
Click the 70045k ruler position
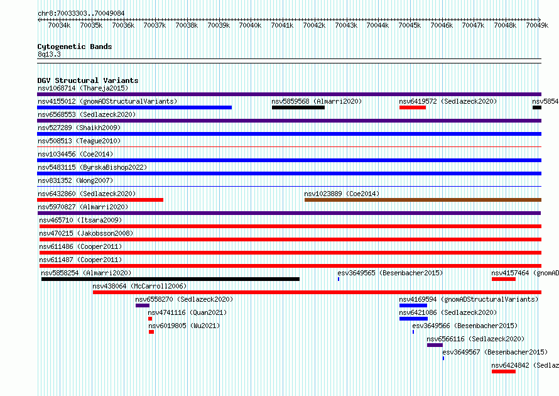click(x=410, y=25)
